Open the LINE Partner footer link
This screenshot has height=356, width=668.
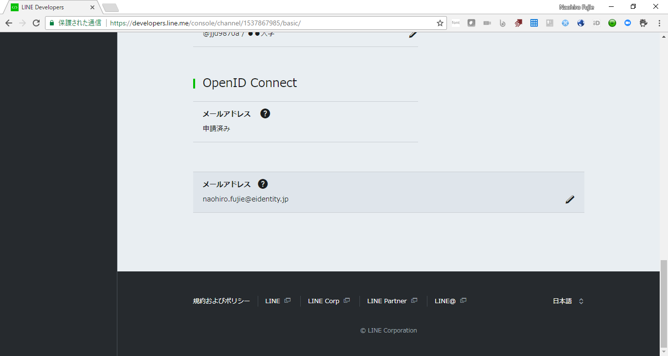[392, 301]
